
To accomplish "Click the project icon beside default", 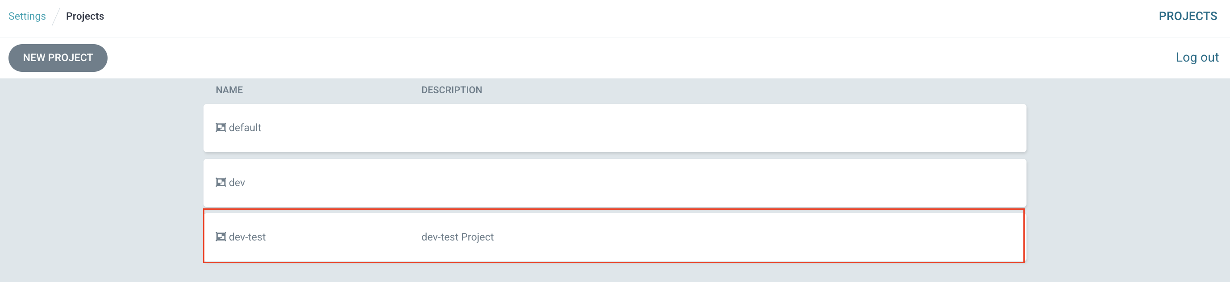I will click(x=220, y=128).
